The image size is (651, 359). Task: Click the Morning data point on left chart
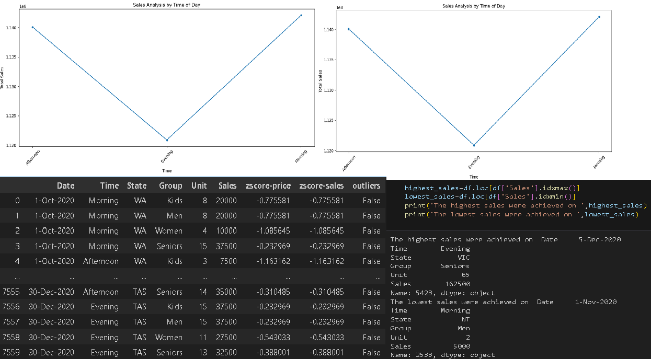[301, 16]
